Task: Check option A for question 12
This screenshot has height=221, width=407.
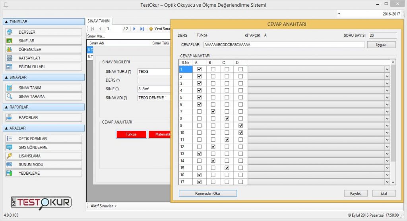Action: tap(200, 147)
